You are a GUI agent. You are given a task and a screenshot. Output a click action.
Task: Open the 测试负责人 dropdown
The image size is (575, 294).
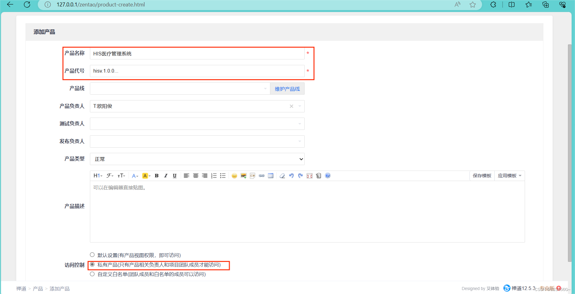(197, 124)
